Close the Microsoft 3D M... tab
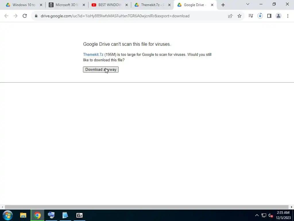This screenshot has height=221, width=294. click(84, 5)
